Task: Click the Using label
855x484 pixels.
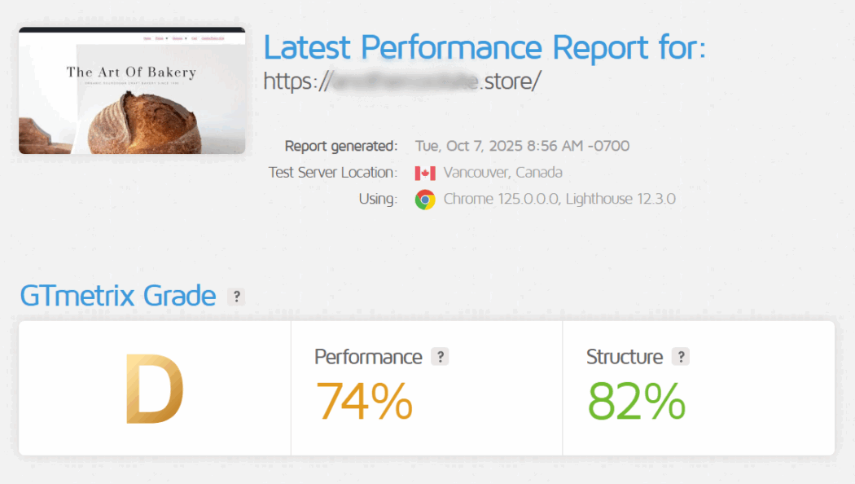Action: coord(378,199)
